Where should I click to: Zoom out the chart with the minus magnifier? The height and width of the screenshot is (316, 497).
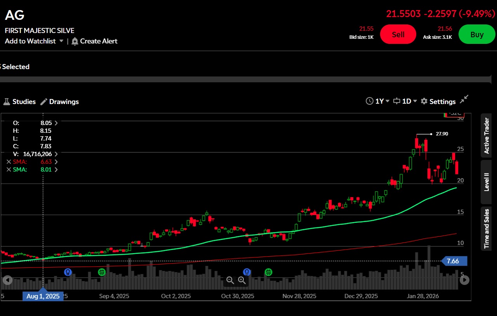click(230, 280)
